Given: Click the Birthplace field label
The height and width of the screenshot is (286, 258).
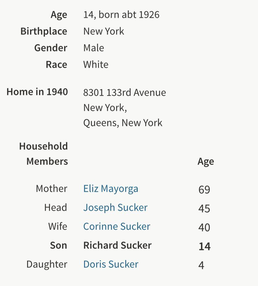Looking at the screenshot, I should [x=44, y=31].
